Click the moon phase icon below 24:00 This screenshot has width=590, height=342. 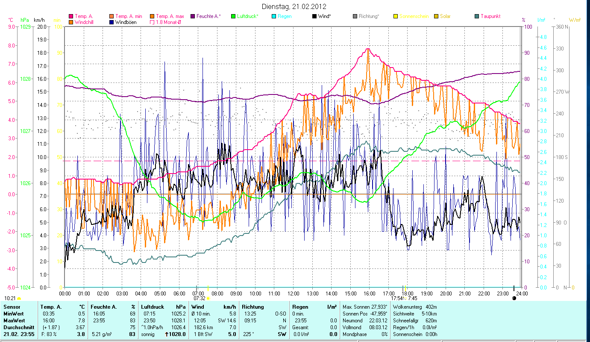(x=514, y=298)
